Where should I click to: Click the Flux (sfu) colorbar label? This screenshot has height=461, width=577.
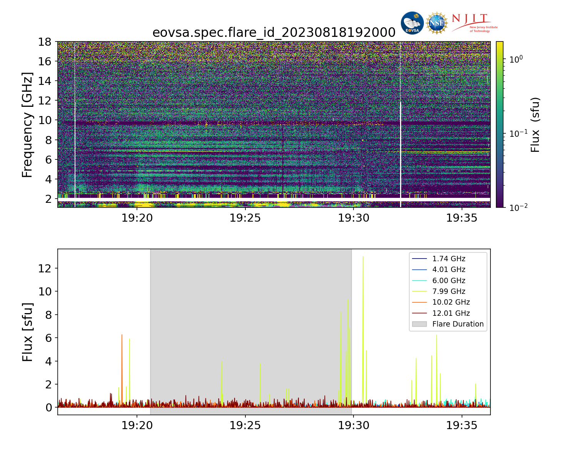535,124
